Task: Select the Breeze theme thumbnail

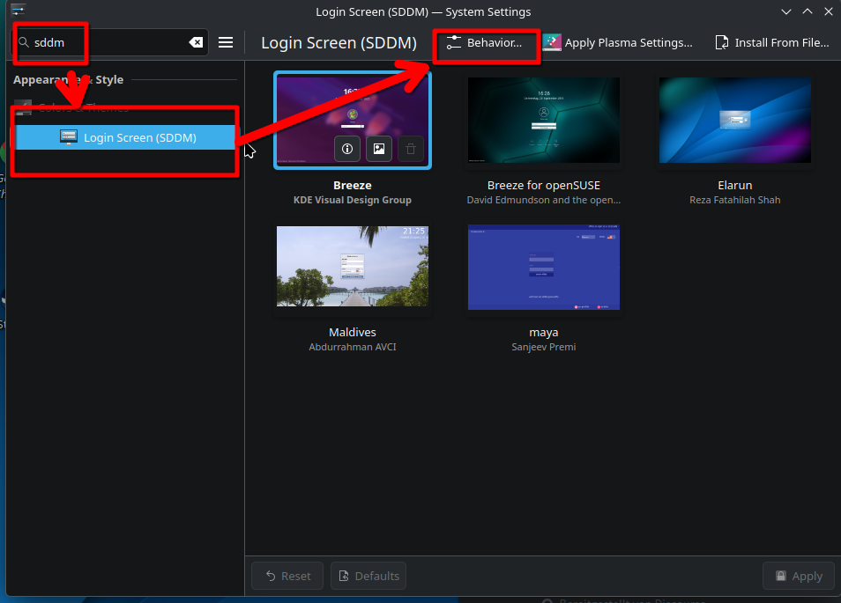Action: tap(353, 106)
